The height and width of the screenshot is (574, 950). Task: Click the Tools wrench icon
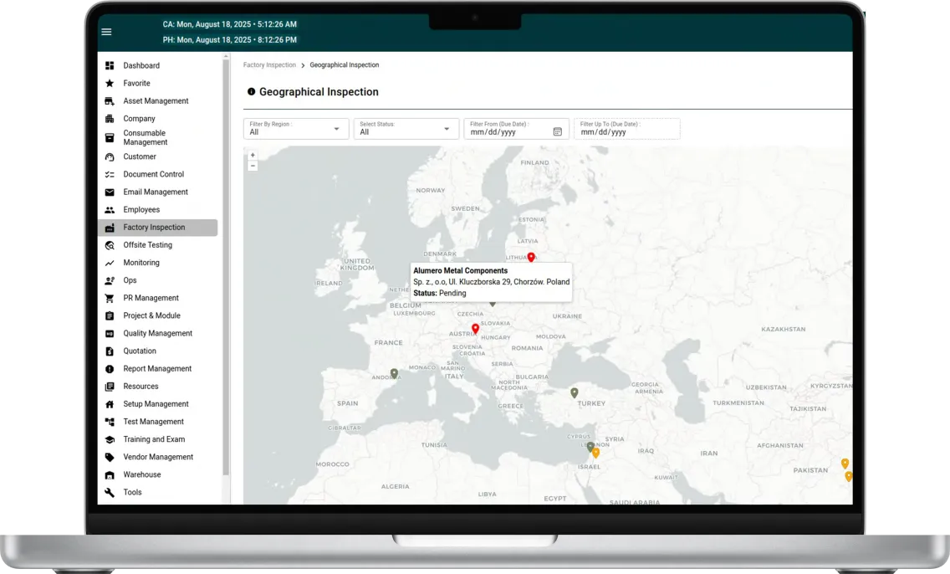tap(110, 493)
